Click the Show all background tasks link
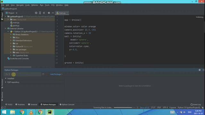This screenshot has width=205, height=115. 144,108
